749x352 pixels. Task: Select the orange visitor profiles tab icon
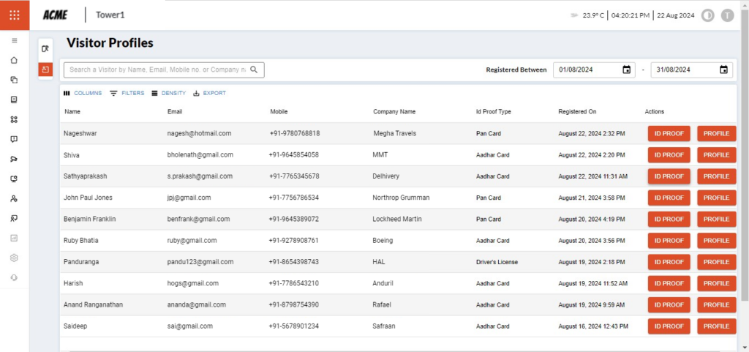(45, 70)
